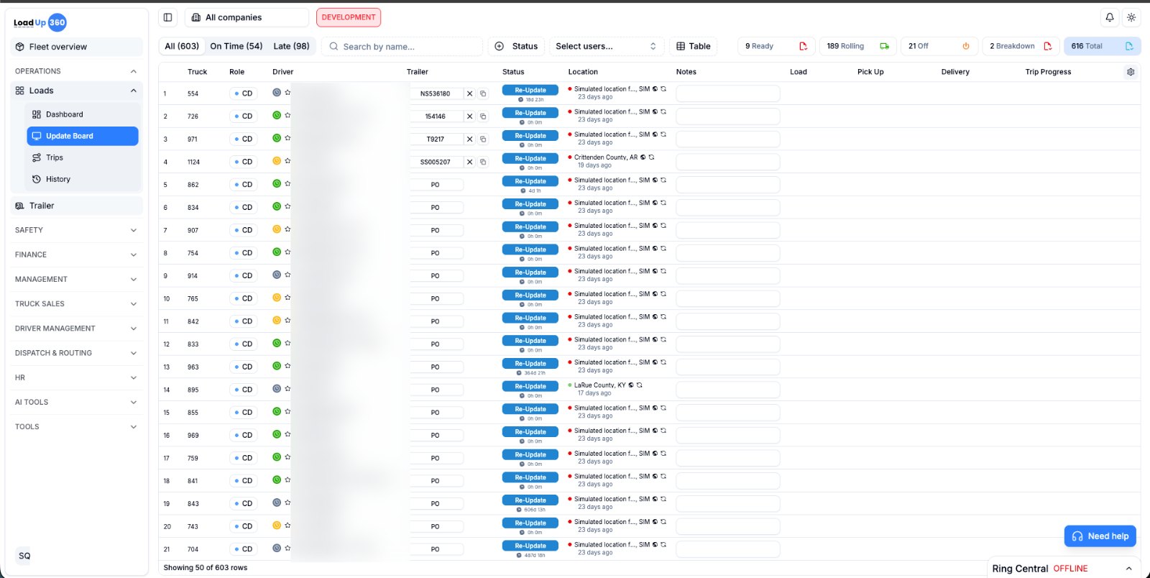Screen dimensions: 1150x578
Task: Copy trailer SS005207 number
Action: [x=483, y=162]
